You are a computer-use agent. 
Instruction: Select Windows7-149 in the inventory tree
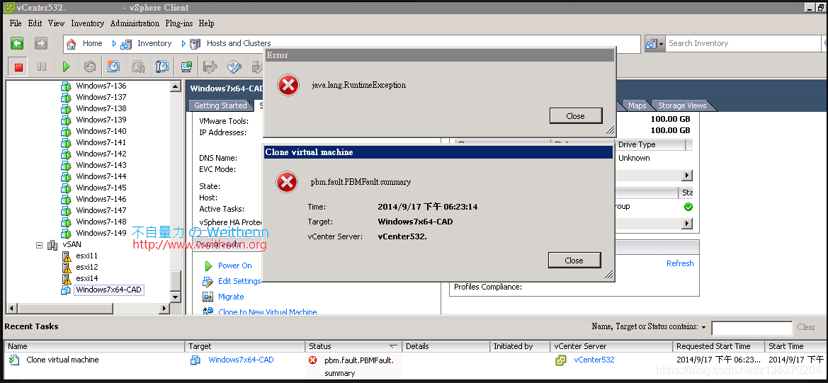pyautogui.click(x=101, y=233)
